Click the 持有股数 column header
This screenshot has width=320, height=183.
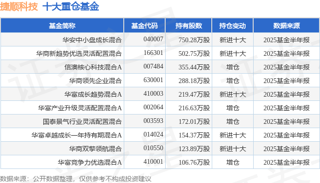189,26
